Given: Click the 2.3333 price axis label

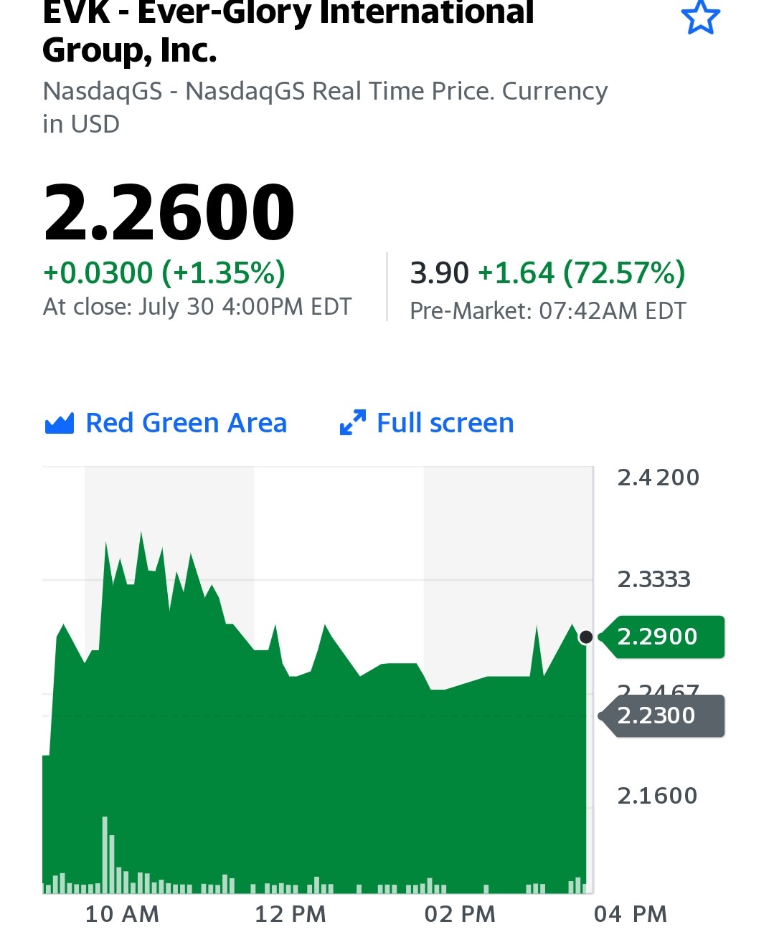Looking at the screenshot, I should (x=653, y=579).
